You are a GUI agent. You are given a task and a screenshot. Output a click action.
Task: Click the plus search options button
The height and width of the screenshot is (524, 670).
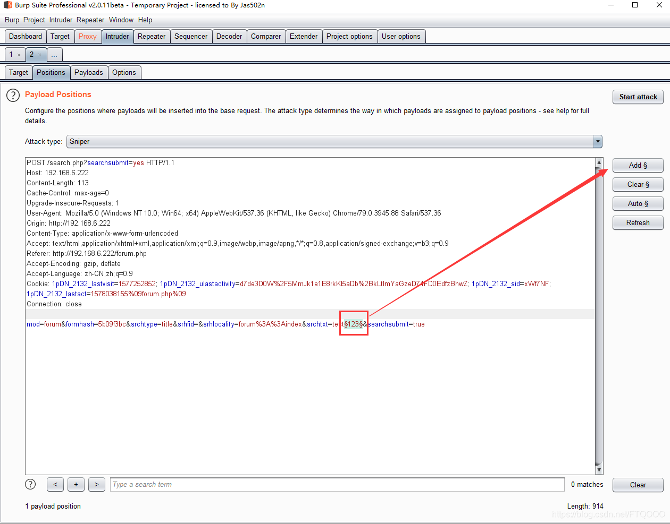click(x=76, y=484)
